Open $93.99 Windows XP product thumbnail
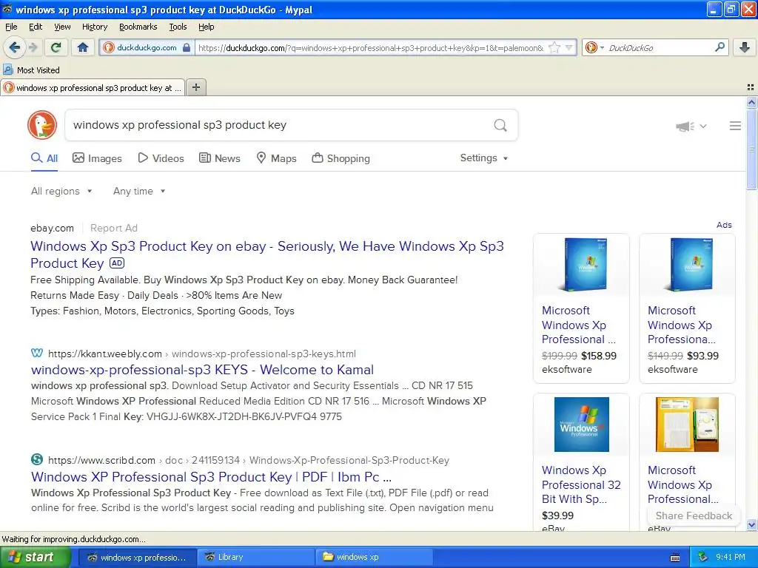This screenshot has width=758, height=568. coord(687,265)
